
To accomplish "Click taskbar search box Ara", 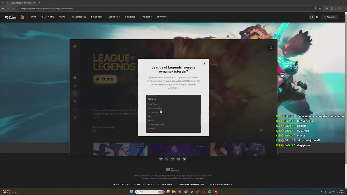I will [x=150, y=192].
